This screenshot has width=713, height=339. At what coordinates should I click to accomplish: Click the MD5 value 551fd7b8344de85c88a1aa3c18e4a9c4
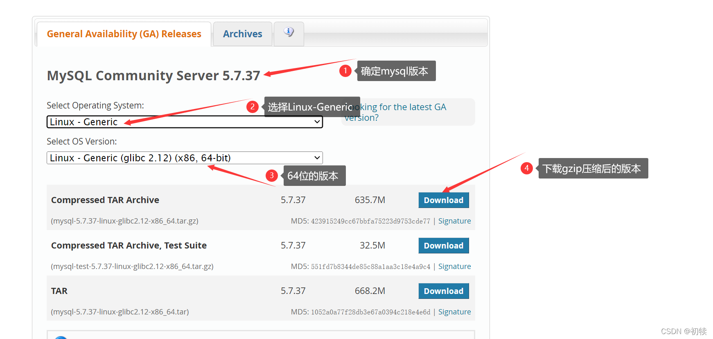370,267
